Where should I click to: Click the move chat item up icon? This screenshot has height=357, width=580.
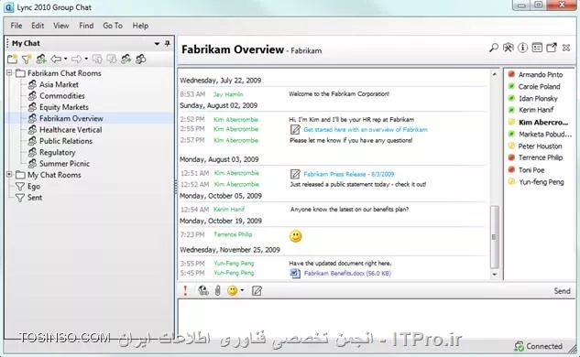(x=97, y=59)
